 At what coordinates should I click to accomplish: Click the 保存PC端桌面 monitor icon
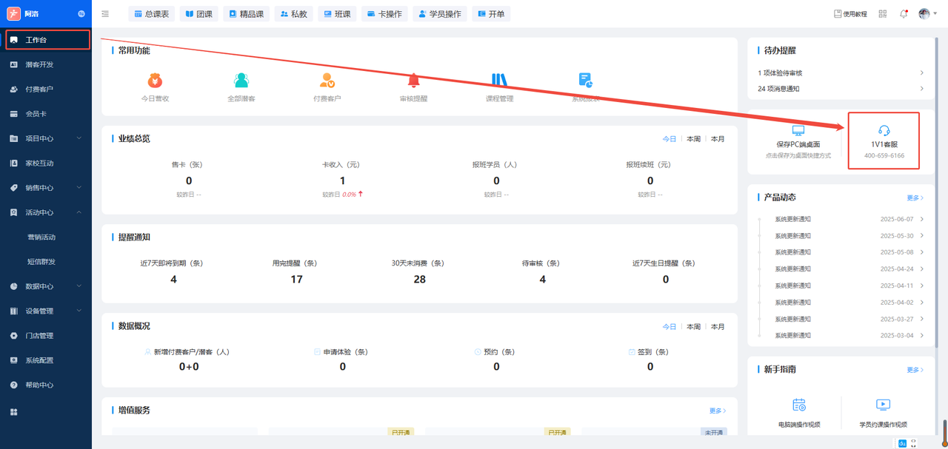[x=798, y=131]
